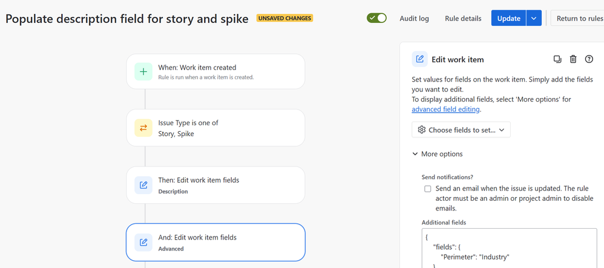Open the Update button dropdown arrow

[533, 18]
